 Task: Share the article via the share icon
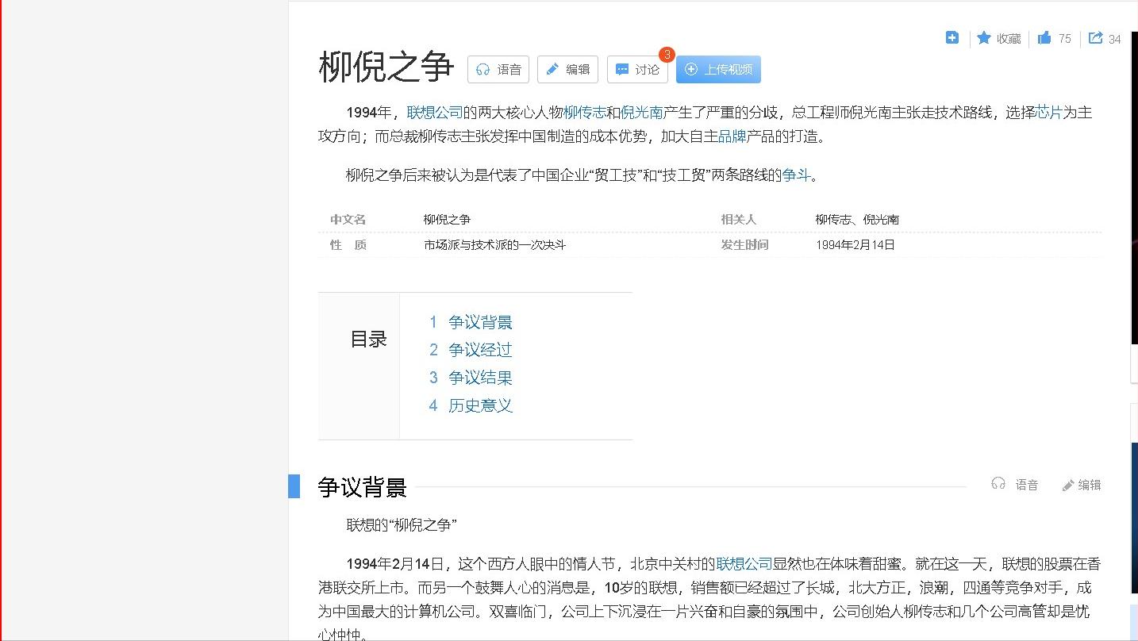pyautogui.click(x=1097, y=38)
